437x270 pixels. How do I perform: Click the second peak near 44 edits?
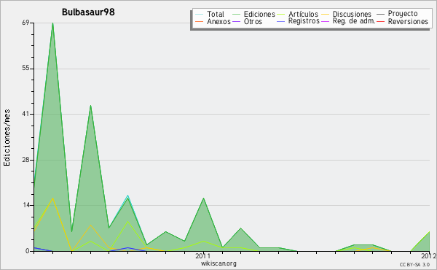pyautogui.click(x=90, y=106)
